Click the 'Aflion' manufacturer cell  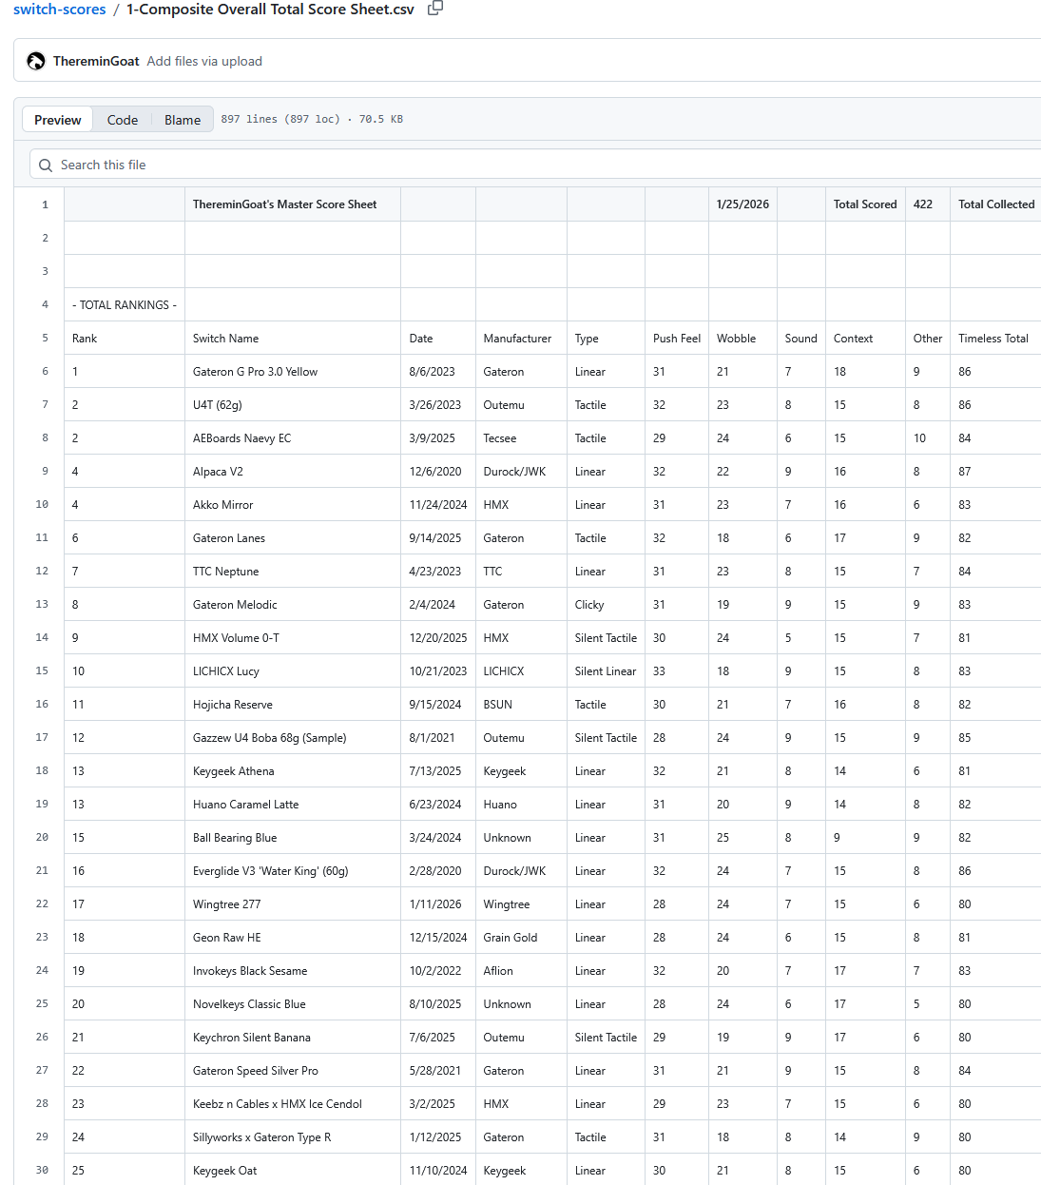[x=521, y=970]
